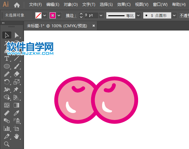This screenshot has width=189, height=149.
Task: Open the 选择(S) menu
Action: pos(106,5)
